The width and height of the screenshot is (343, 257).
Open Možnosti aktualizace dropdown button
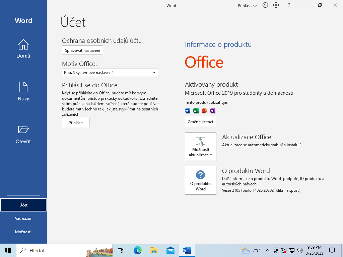(x=201, y=147)
